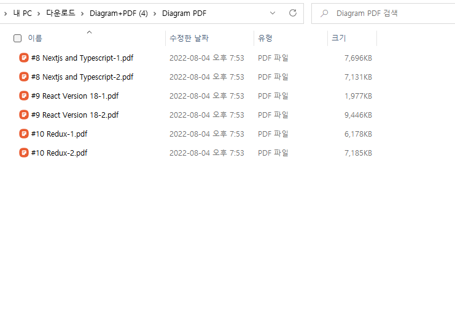Click the PDF icon of #10 Redux-1.pdf
The width and height of the screenshot is (455, 315).
(24, 134)
